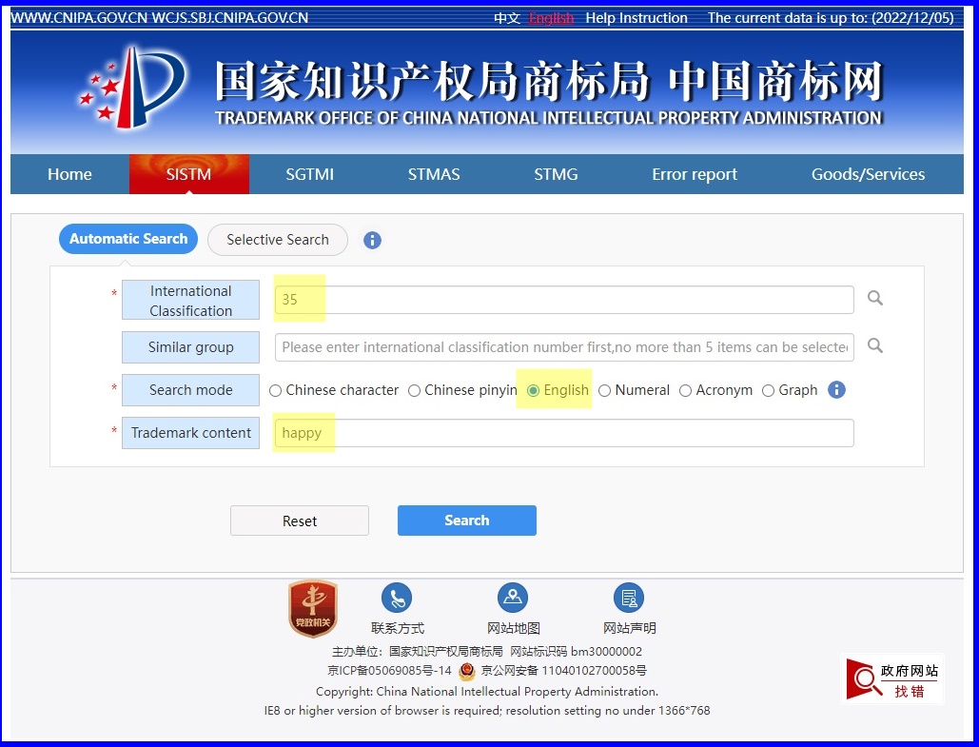979x747 pixels.
Task: Open the SISTM navigation tab
Action: pos(189,174)
